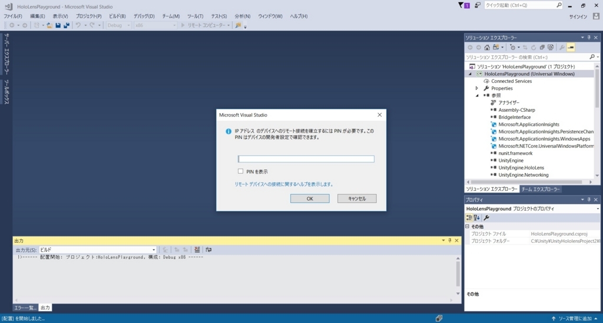Select UnityEngine.HoloLens reference

coord(521,168)
